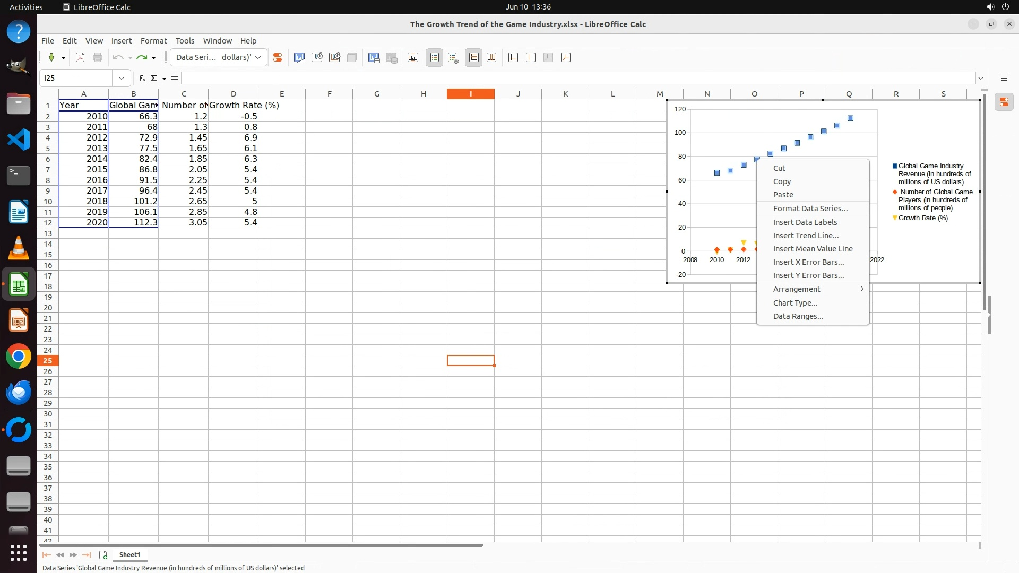Open the Sidebar Properties deck icon
The image size is (1019, 573).
pos(1004,102)
